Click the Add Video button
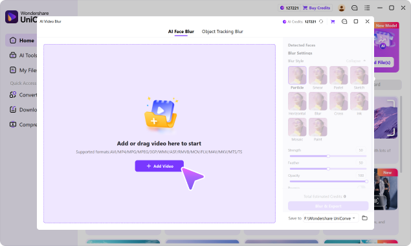This screenshot has width=411, height=246. pos(159,166)
